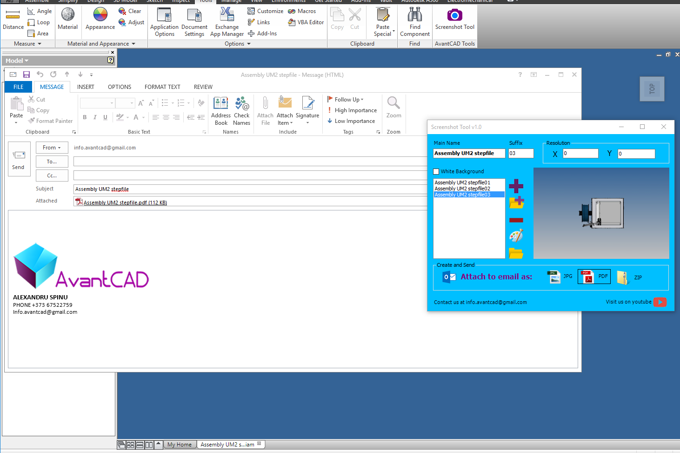Open the yellow folder icon in Screenshot Tool

516,253
